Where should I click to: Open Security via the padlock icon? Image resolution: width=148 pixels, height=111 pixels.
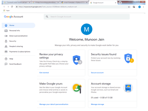click(x=6, y=41)
